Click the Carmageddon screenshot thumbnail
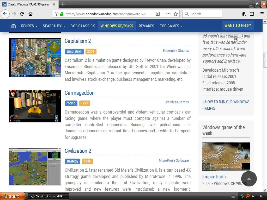This screenshot has width=267, height=200. coord(35,106)
